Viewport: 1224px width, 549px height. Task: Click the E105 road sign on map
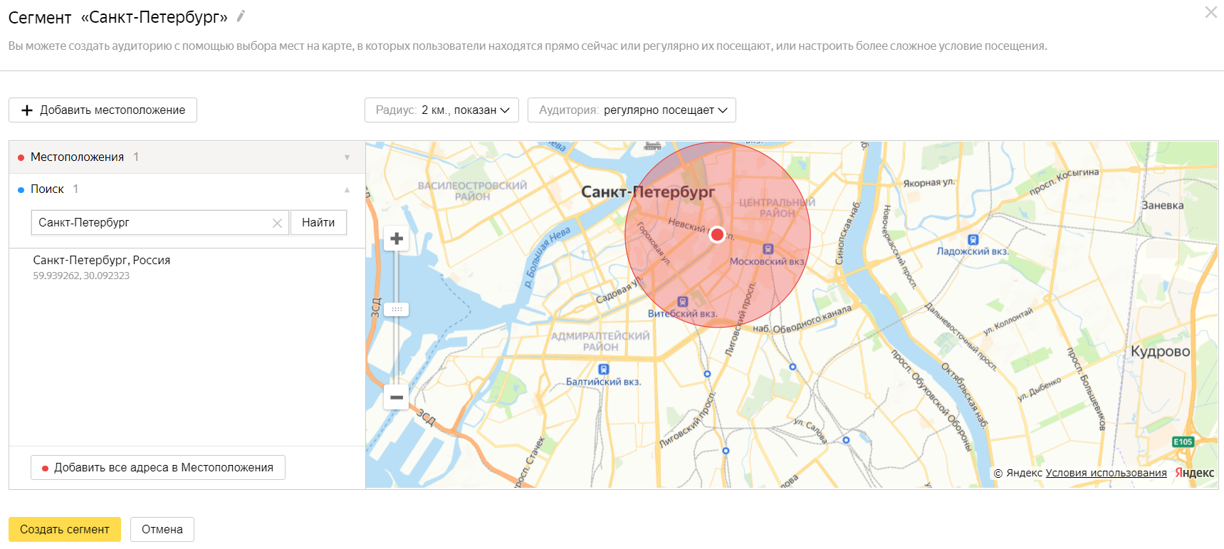pos(1183,442)
